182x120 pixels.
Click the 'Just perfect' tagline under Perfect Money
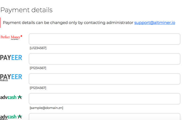[15, 39]
